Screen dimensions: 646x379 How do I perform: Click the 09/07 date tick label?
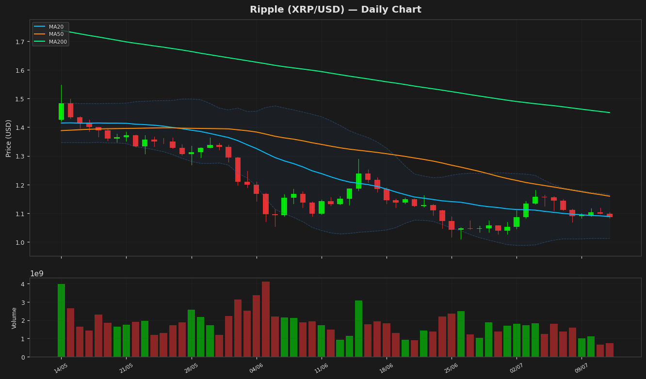pos(581,368)
